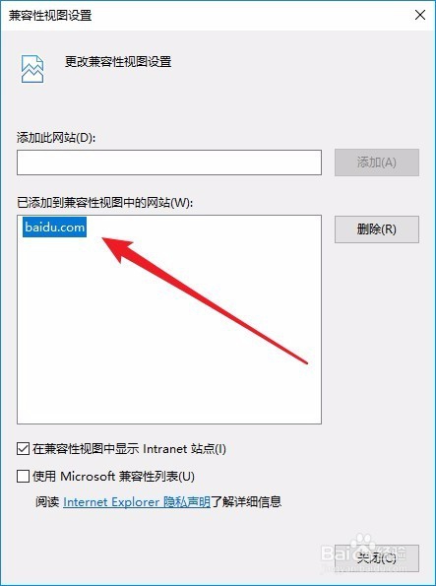Click the 了解详细信息 text
The width and height of the screenshot is (436, 586).
(x=246, y=502)
